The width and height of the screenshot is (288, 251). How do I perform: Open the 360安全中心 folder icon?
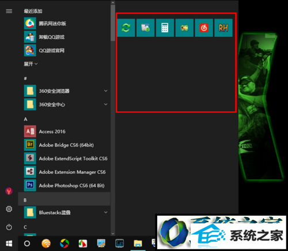30,104
